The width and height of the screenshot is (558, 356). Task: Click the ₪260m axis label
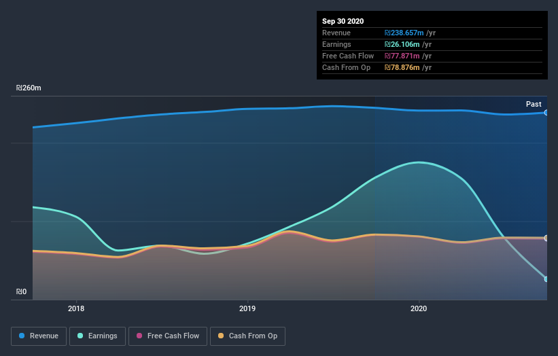point(29,88)
